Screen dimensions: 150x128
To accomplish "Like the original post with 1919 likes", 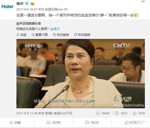I will (139, 113).
